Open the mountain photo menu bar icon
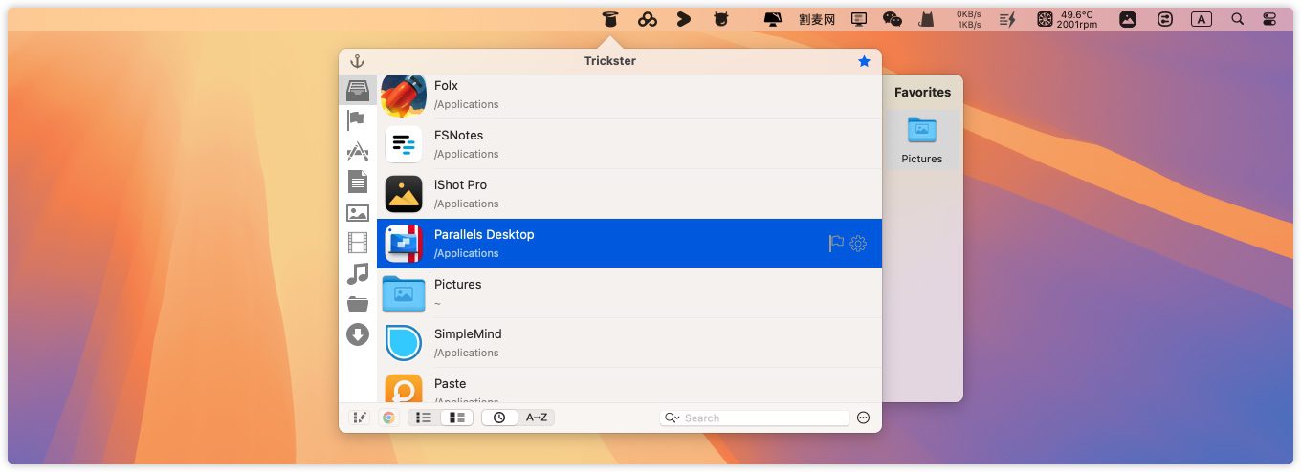This screenshot has height=472, width=1301. coord(1128,18)
